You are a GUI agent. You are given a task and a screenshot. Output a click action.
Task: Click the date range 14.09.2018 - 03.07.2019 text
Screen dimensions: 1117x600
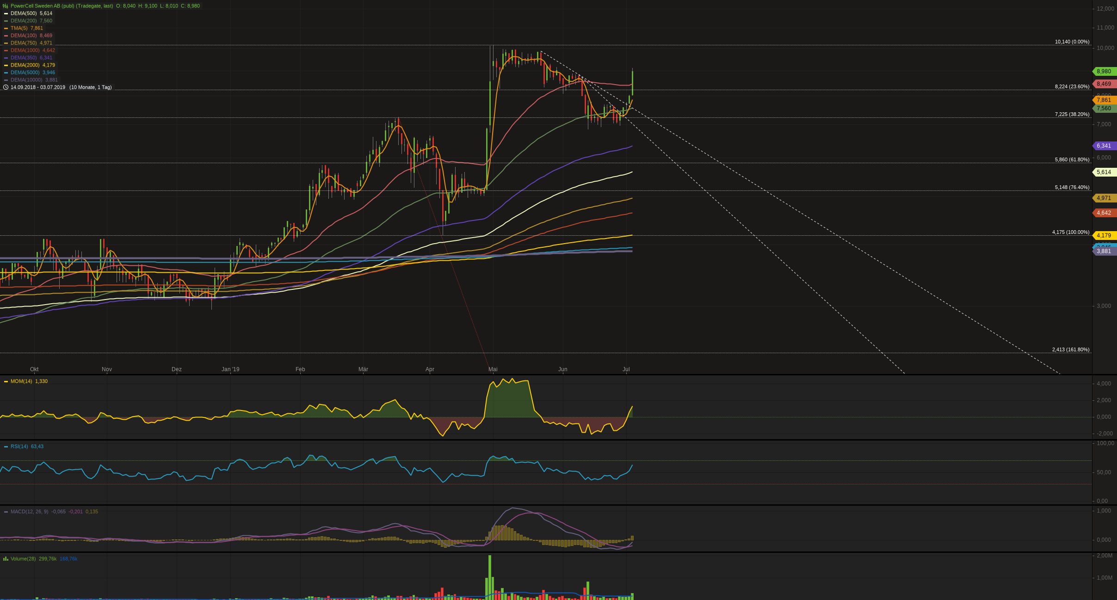[38, 87]
